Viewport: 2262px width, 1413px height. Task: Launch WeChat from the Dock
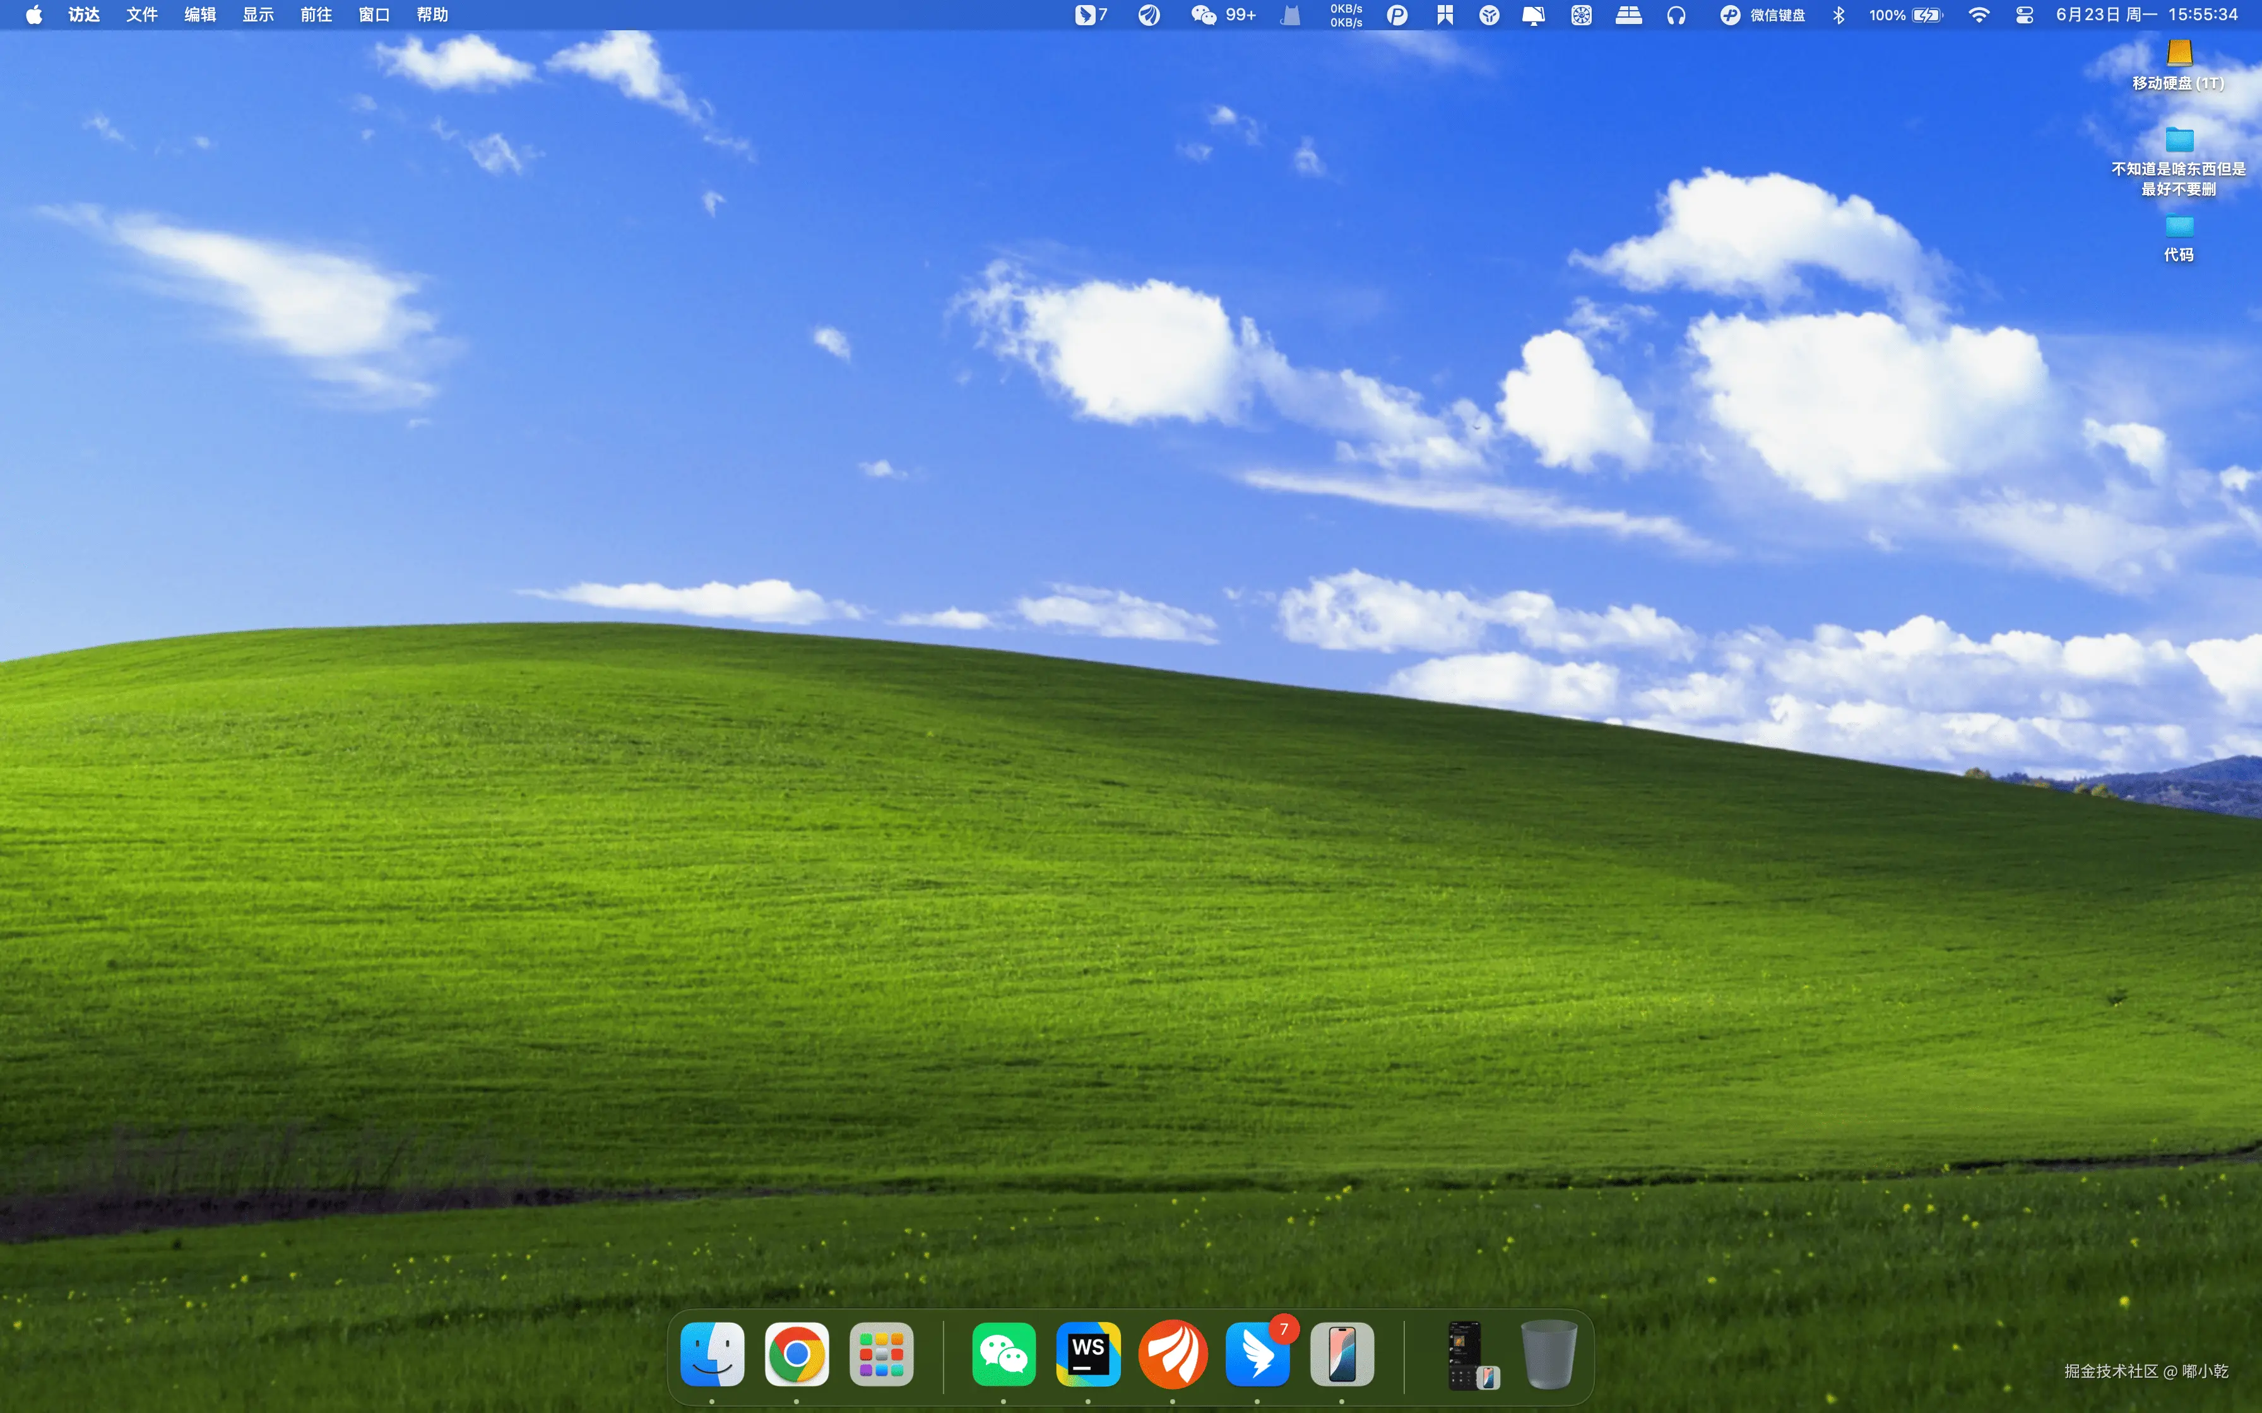[1004, 1354]
